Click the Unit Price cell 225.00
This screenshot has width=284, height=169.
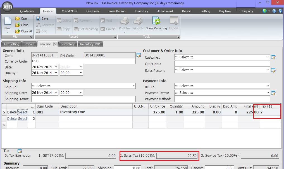click(x=157, y=112)
